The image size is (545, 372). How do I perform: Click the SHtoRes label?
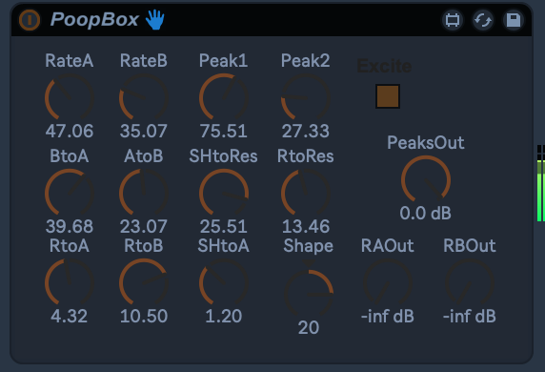click(x=224, y=155)
